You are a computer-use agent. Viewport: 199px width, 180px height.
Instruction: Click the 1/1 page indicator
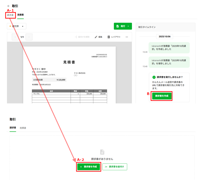click(x=22, y=37)
